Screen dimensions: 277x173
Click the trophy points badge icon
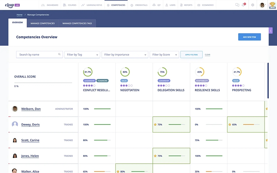point(272,5)
